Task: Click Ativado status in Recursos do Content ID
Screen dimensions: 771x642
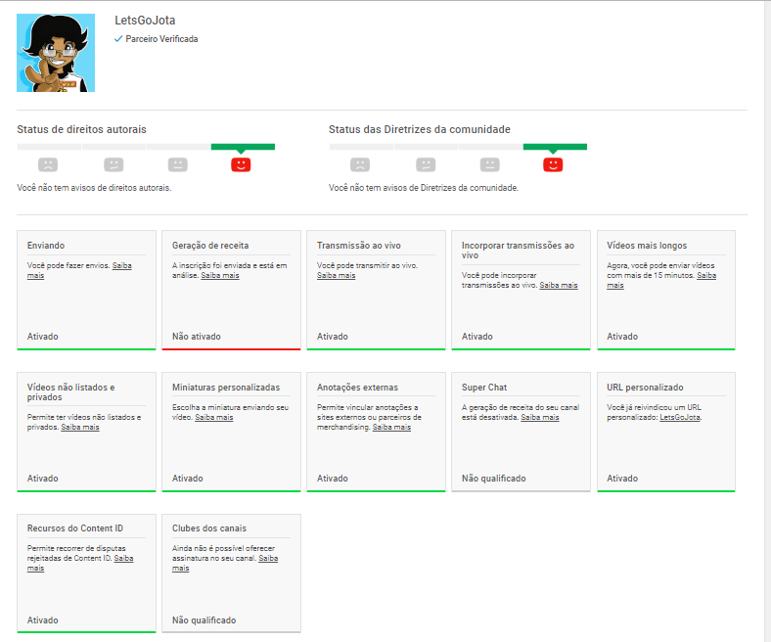Action: [43, 620]
